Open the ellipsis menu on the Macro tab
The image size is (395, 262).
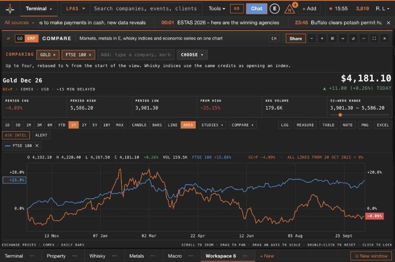click(191, 256)
